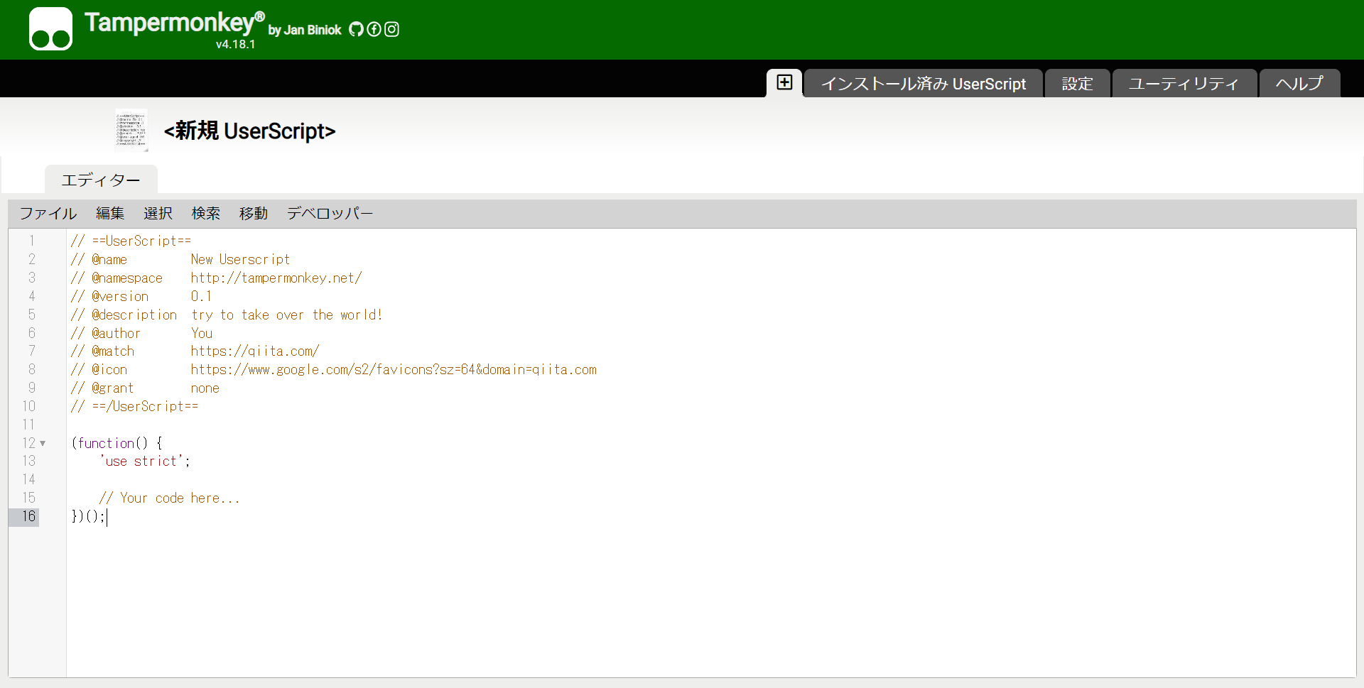This screenshot has width=1364, height=688.
Task: Collapse the function block at line 12
Action: pos(43,443)
